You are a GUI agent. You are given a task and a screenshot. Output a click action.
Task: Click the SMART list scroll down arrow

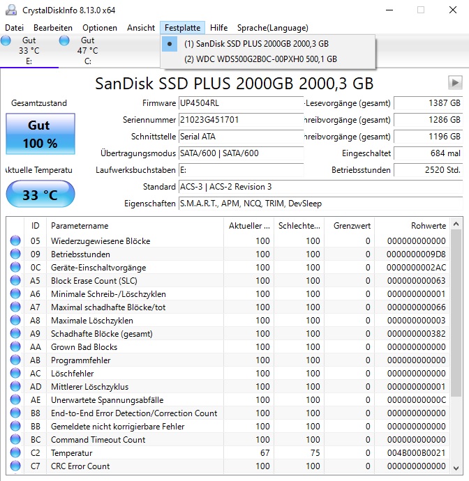(456, 468)
